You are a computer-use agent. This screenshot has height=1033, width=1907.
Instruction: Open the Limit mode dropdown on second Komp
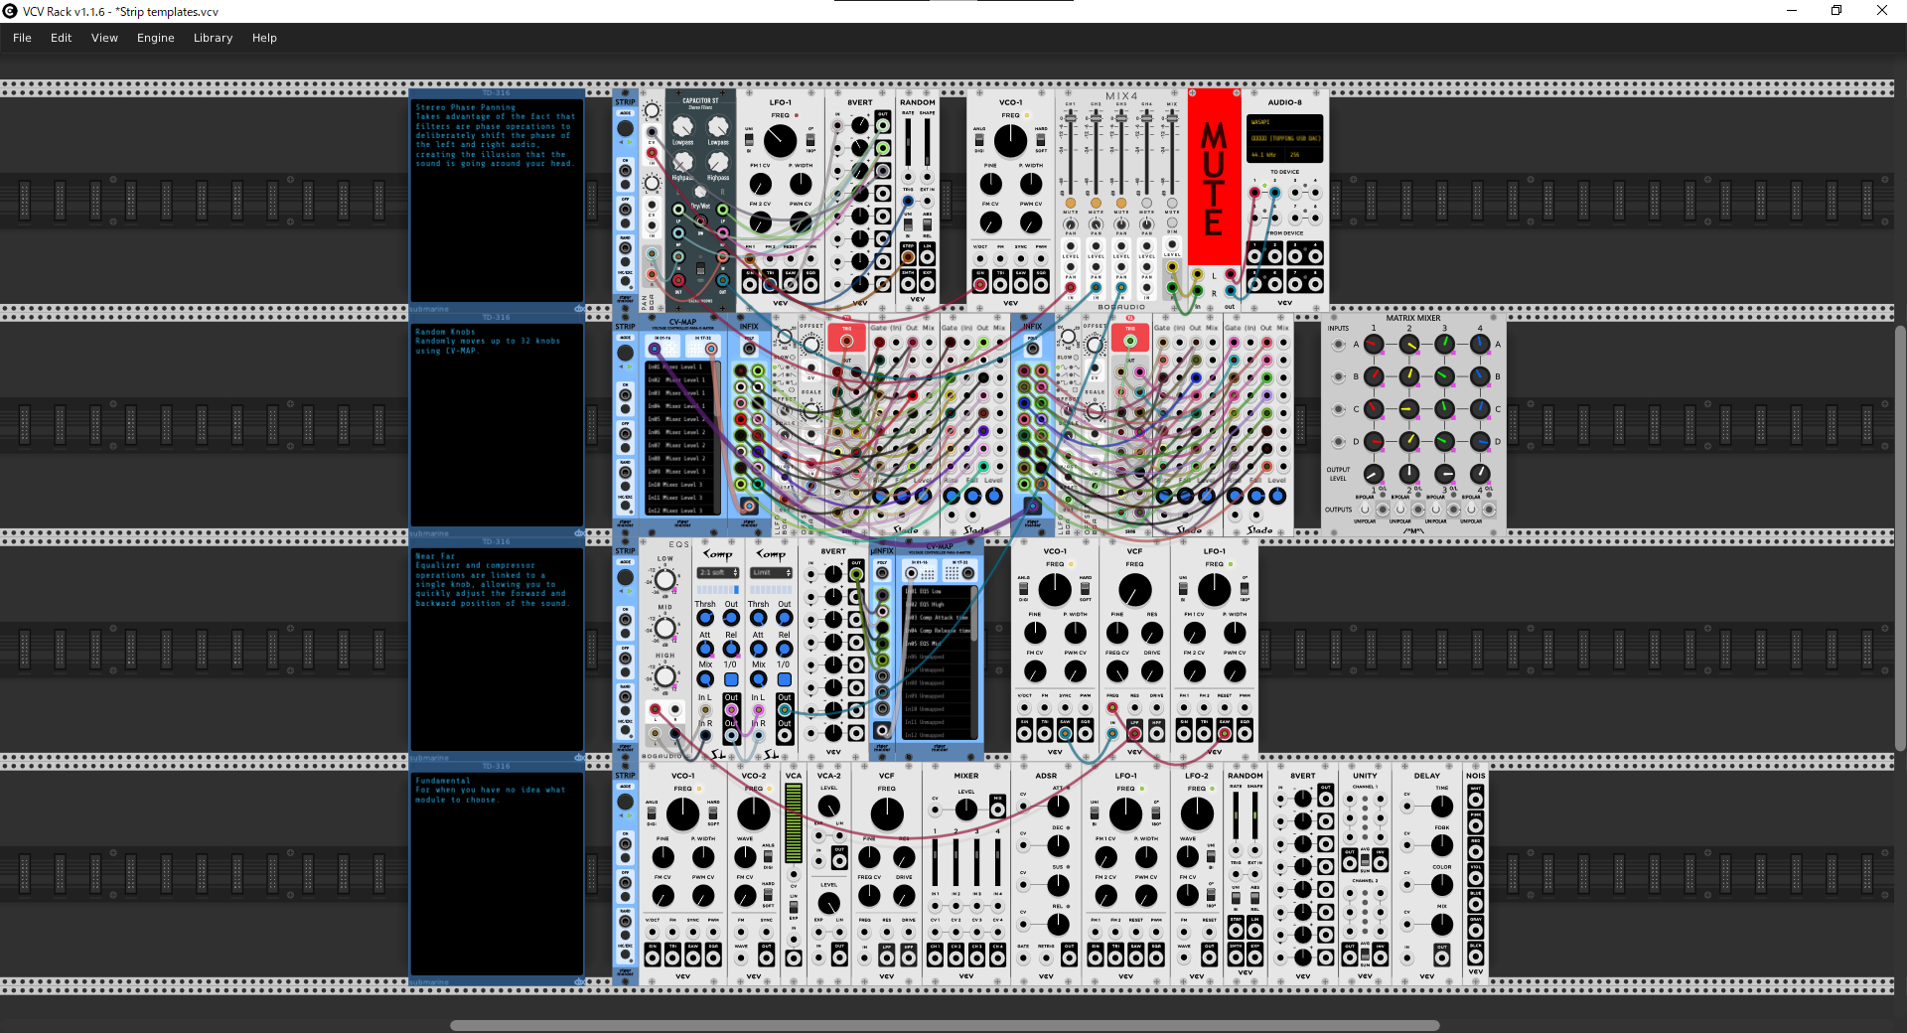click(x=771, y=573)
